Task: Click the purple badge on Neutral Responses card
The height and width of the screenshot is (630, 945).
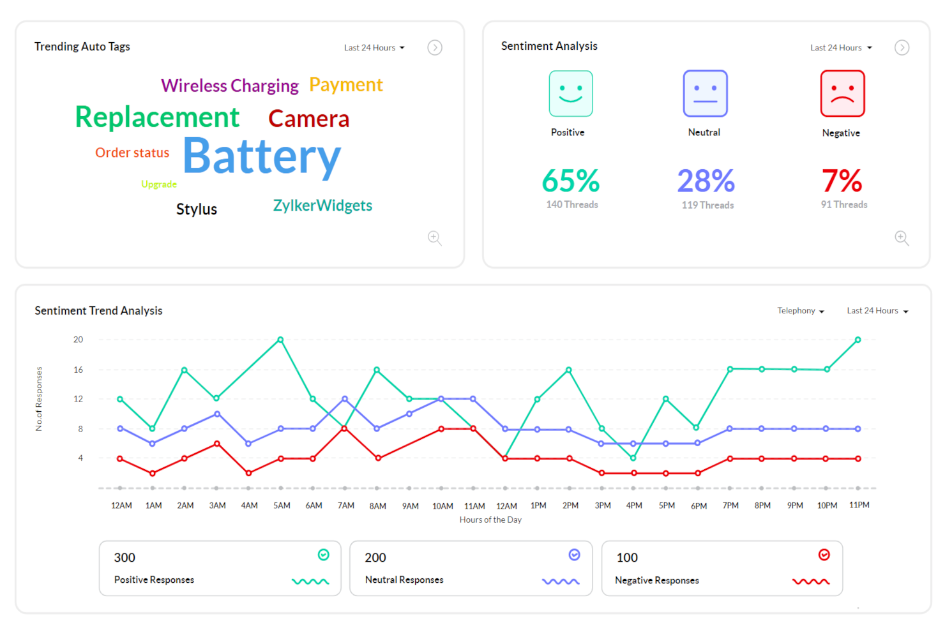Action: coord(573,555)
